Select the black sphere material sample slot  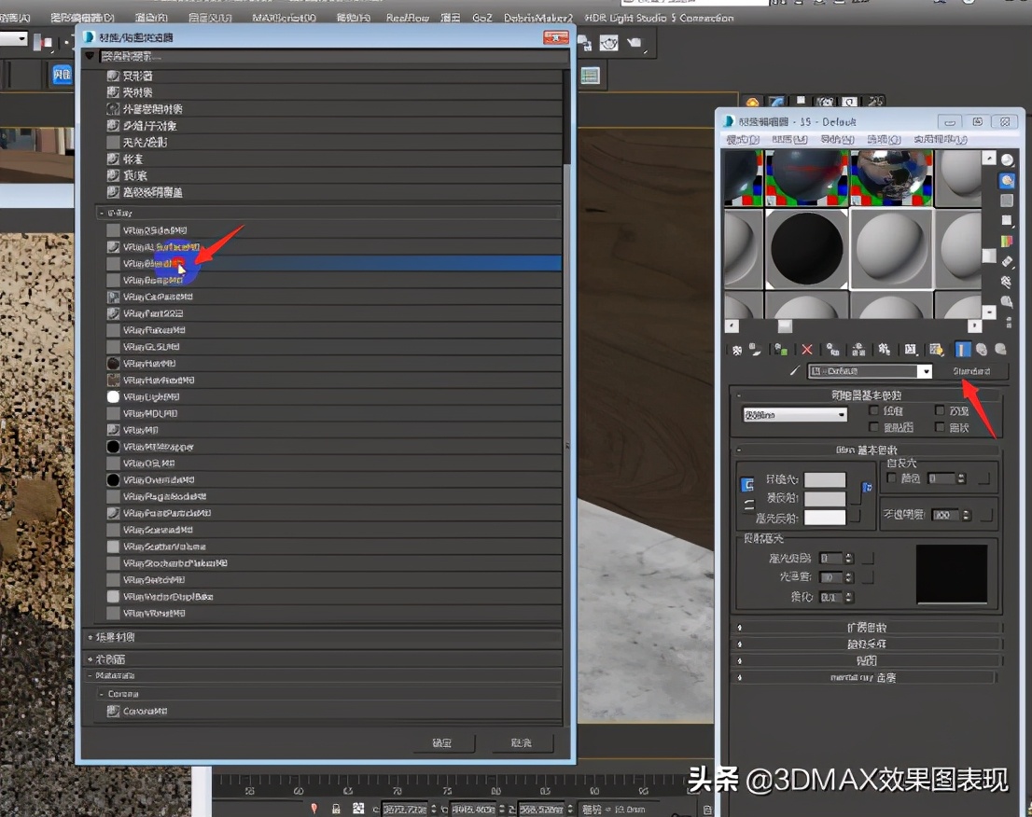tap(806, 249)
